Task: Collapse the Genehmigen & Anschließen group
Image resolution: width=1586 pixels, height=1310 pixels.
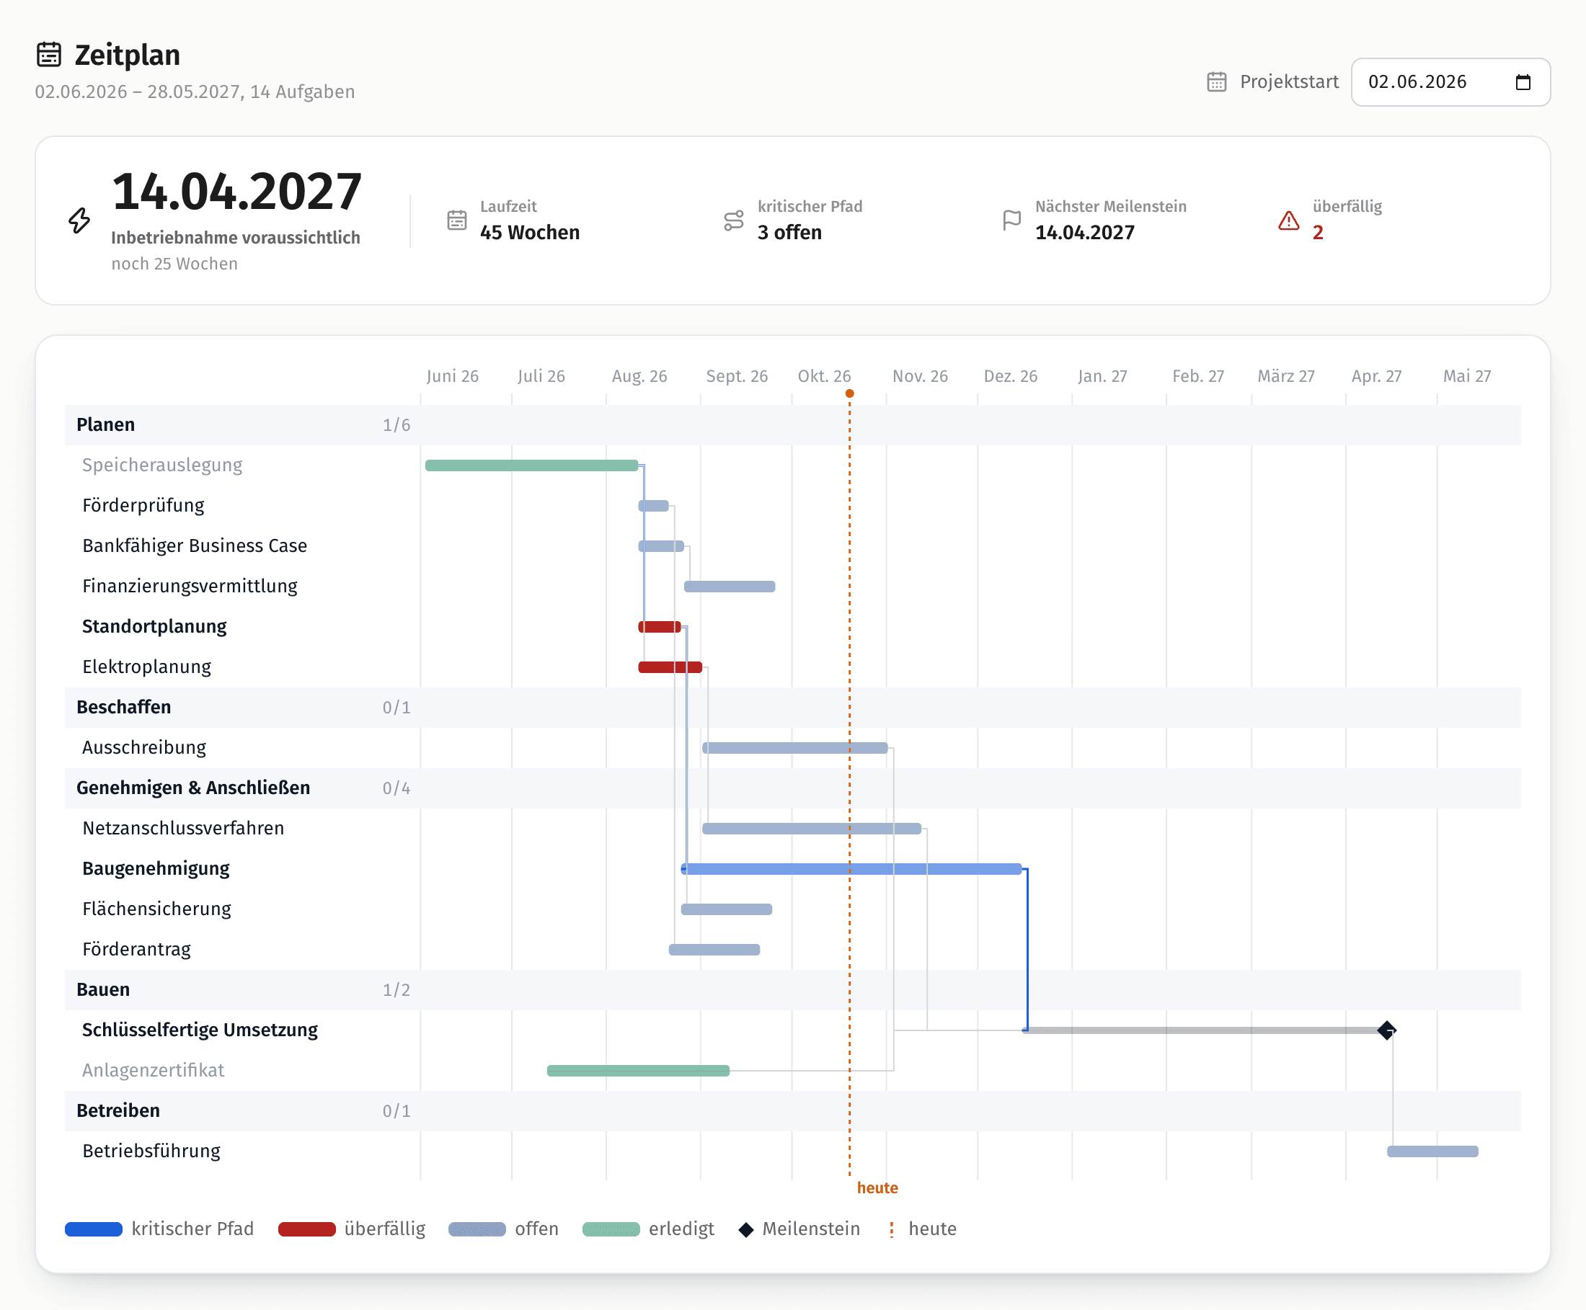Action: click(x=792, y=788)
